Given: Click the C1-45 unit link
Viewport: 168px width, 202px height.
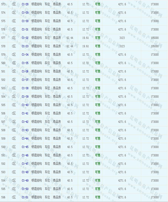Looking at the screenshot, I should click(x=25, y=147).
